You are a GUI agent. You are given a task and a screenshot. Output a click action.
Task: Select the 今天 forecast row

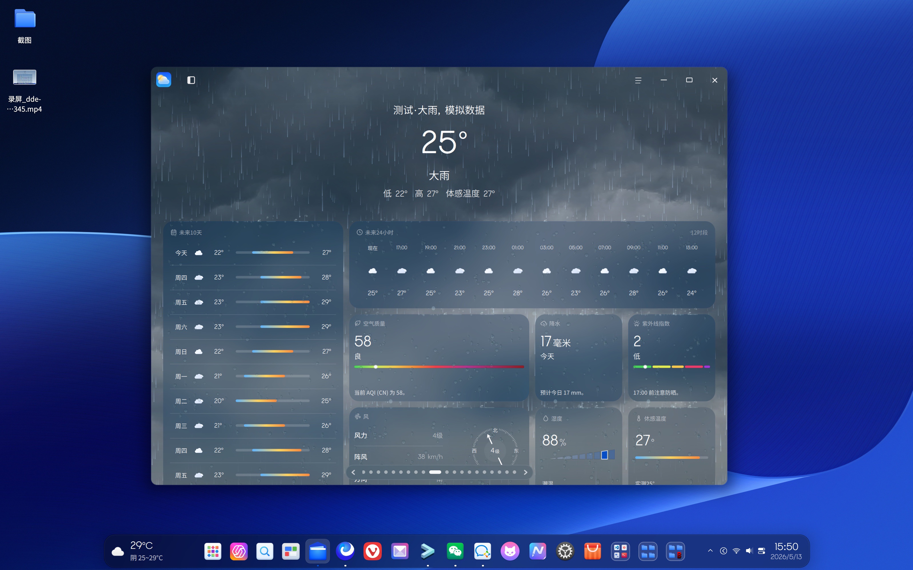pyautogui.click(x=253, y=253)
